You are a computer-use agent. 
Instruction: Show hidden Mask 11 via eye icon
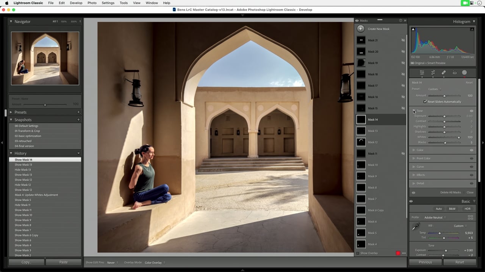click(x=403, y=153)
